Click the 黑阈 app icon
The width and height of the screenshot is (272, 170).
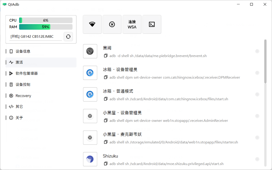coord(90,51)
